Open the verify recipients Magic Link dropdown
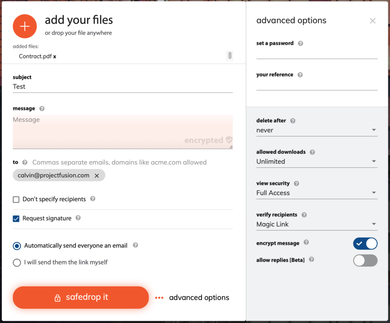Image resolution: width=390 pixels, height=323 pixels. [316, 224]
